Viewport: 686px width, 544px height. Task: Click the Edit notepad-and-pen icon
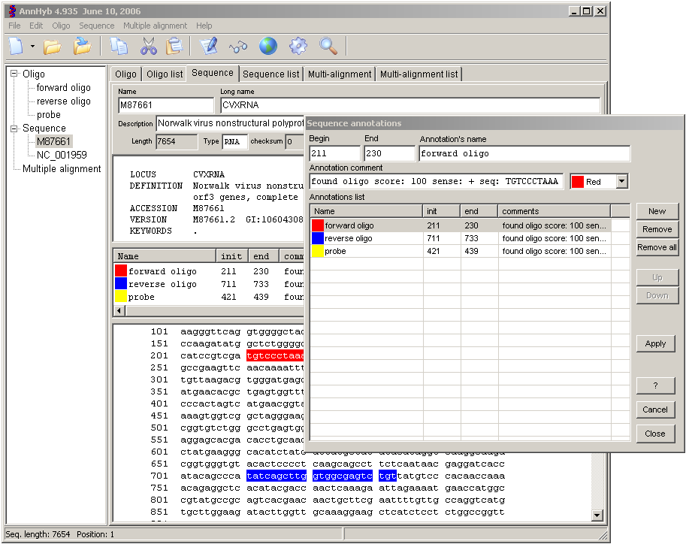(x=209, y=47)
